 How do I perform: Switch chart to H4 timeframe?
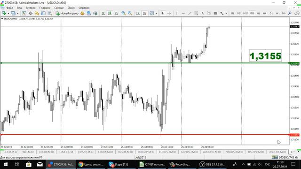264,13
